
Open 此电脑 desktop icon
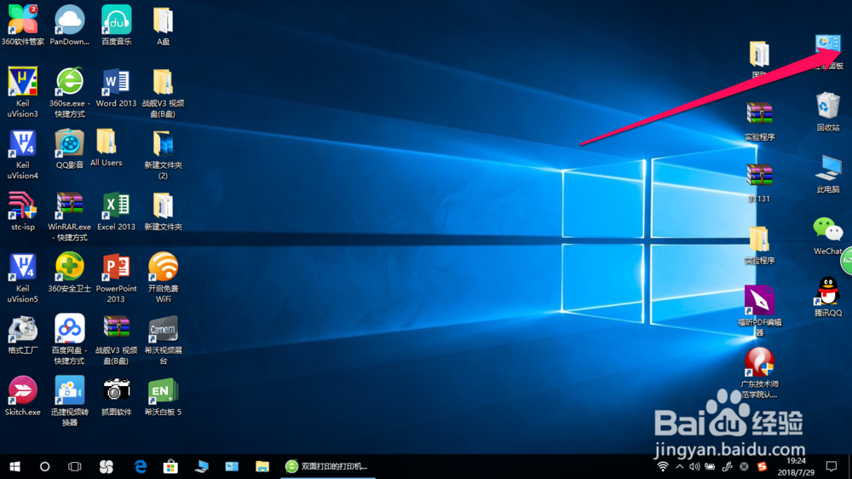(827, 169)
